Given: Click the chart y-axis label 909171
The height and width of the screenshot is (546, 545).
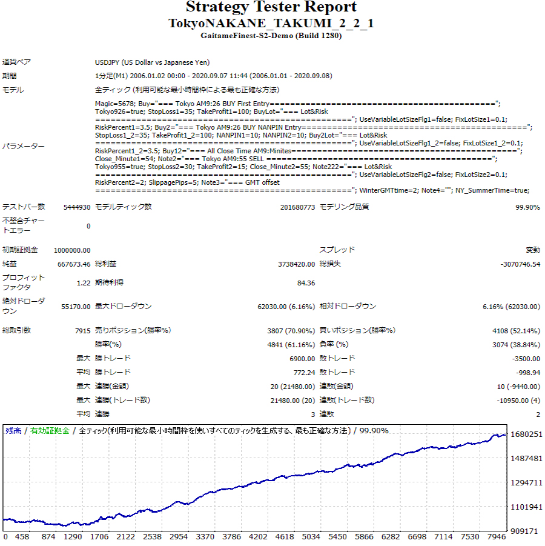Looking at the screenshot, I should 524,531.
